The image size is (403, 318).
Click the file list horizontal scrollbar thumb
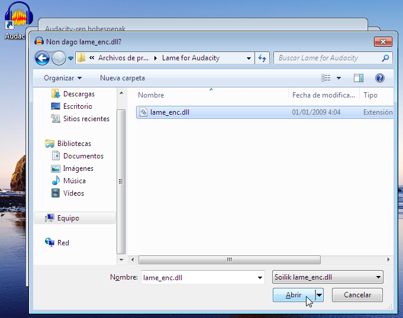(x=230, y=259)
